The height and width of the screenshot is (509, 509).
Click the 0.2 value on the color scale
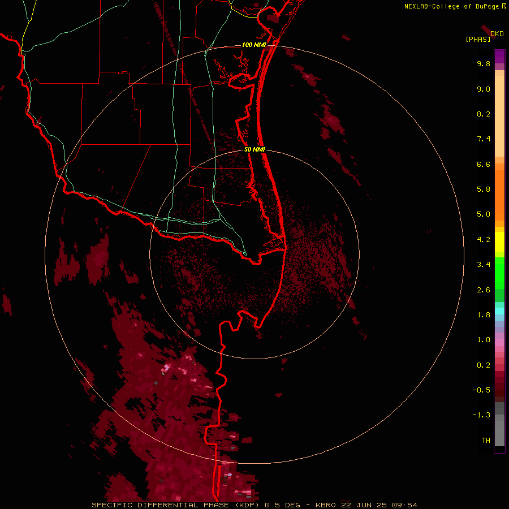[x=484, y=365]
